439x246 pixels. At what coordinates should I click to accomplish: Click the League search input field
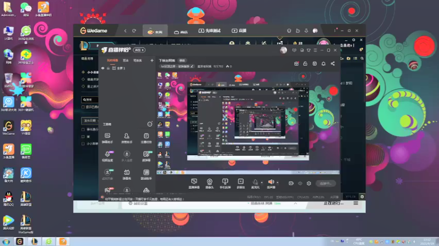pos(89,99)
